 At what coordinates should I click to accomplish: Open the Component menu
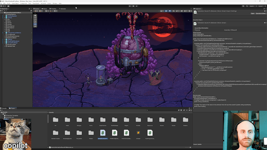(23, 3)
